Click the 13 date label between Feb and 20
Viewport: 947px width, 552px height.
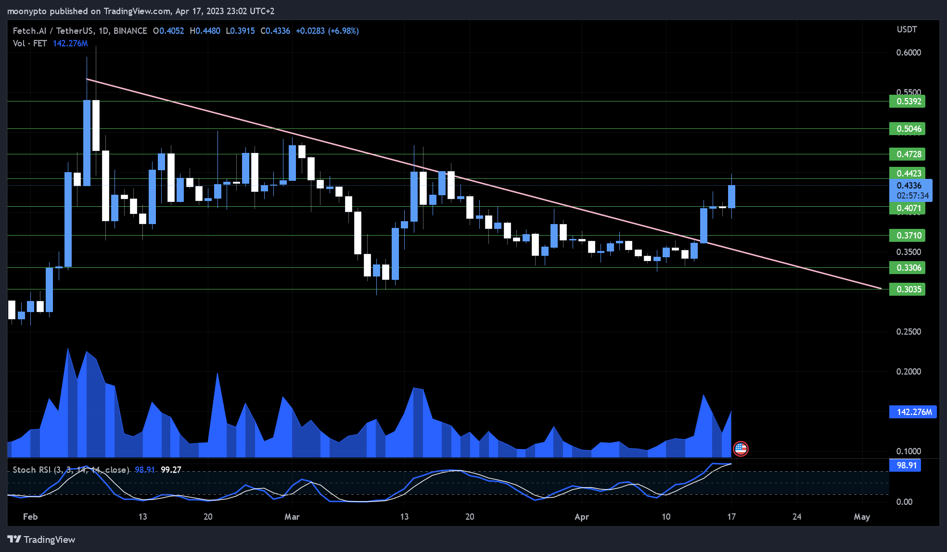tap(142, 517)
